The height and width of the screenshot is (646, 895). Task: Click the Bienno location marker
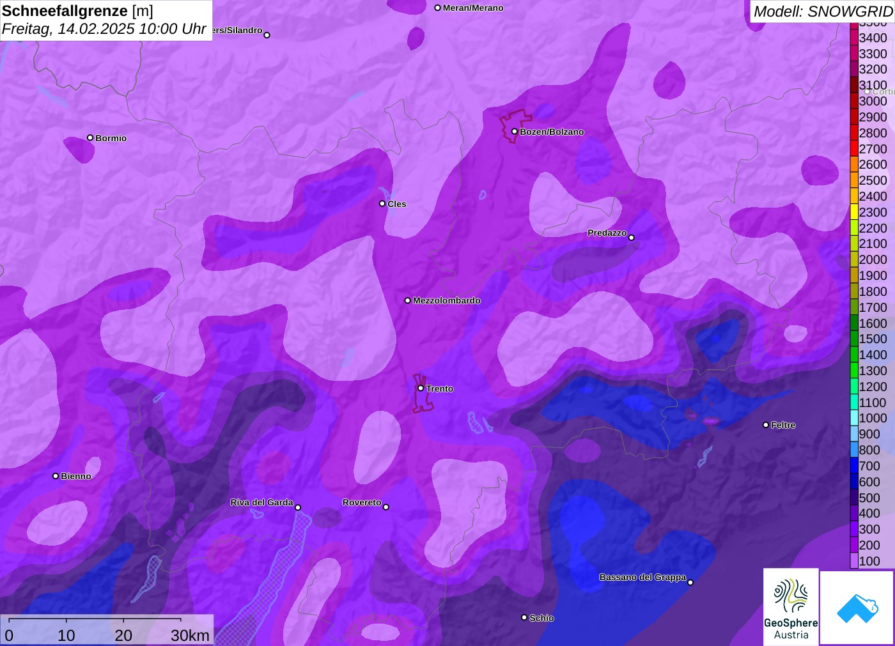pos(56,475)
